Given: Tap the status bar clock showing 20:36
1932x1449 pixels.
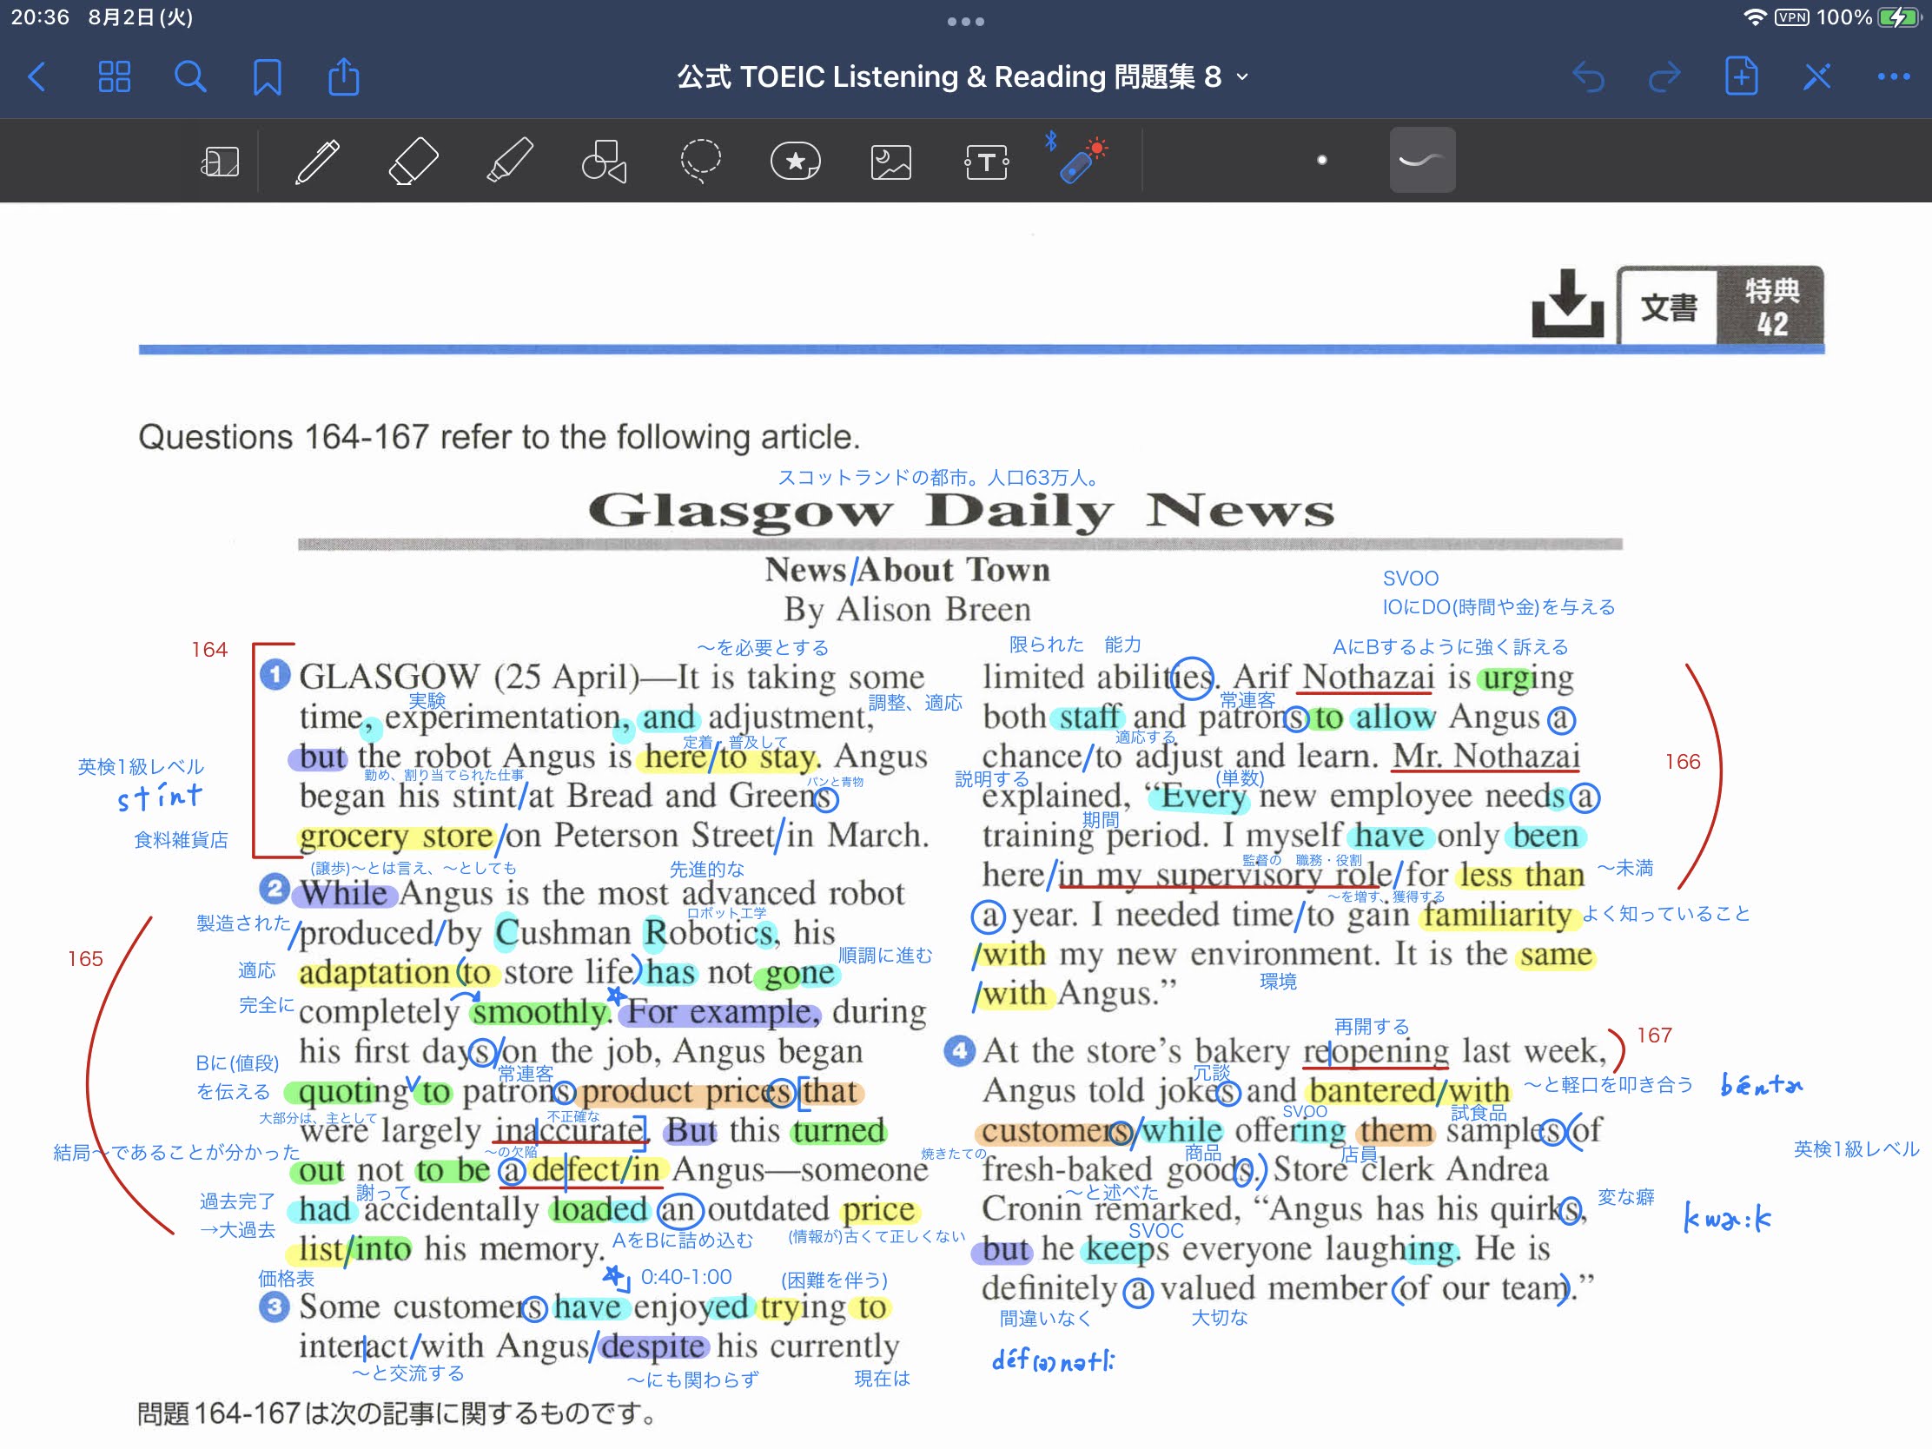Looking at the screenshot, I should point(40,17).
